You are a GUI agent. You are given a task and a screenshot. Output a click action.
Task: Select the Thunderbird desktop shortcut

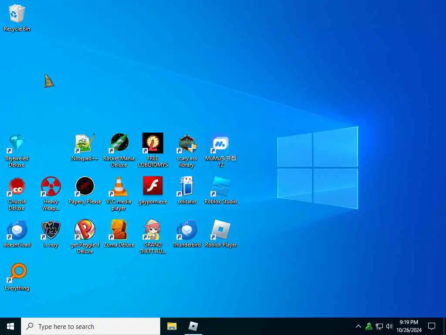point(187,234)
